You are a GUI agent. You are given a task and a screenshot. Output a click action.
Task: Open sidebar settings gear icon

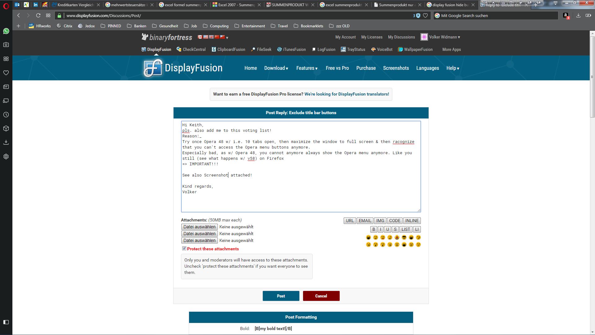coord(6,157)
